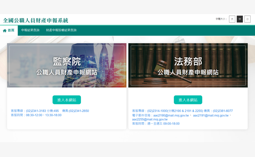Viewport: 255px width, 157px height.
Task: Click the 法務部 banner image
Action: [x=188, y=65]
